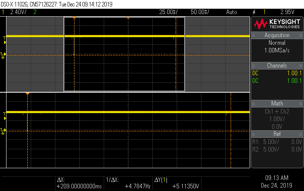Click the horizontal Y cursor line in lower window
Image resolution: width=304 pixels, height=191 pixels.
point(128,131)
